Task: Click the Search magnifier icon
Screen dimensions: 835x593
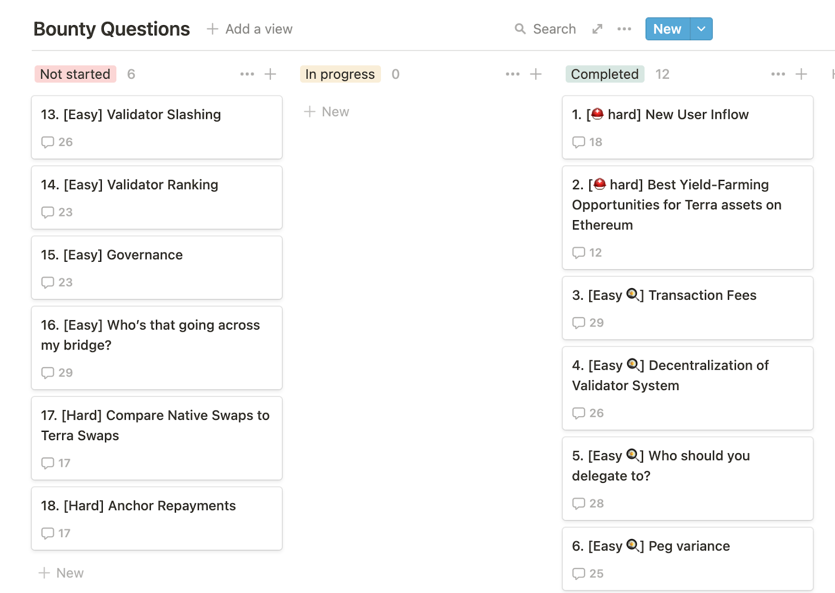Action: 520,29
